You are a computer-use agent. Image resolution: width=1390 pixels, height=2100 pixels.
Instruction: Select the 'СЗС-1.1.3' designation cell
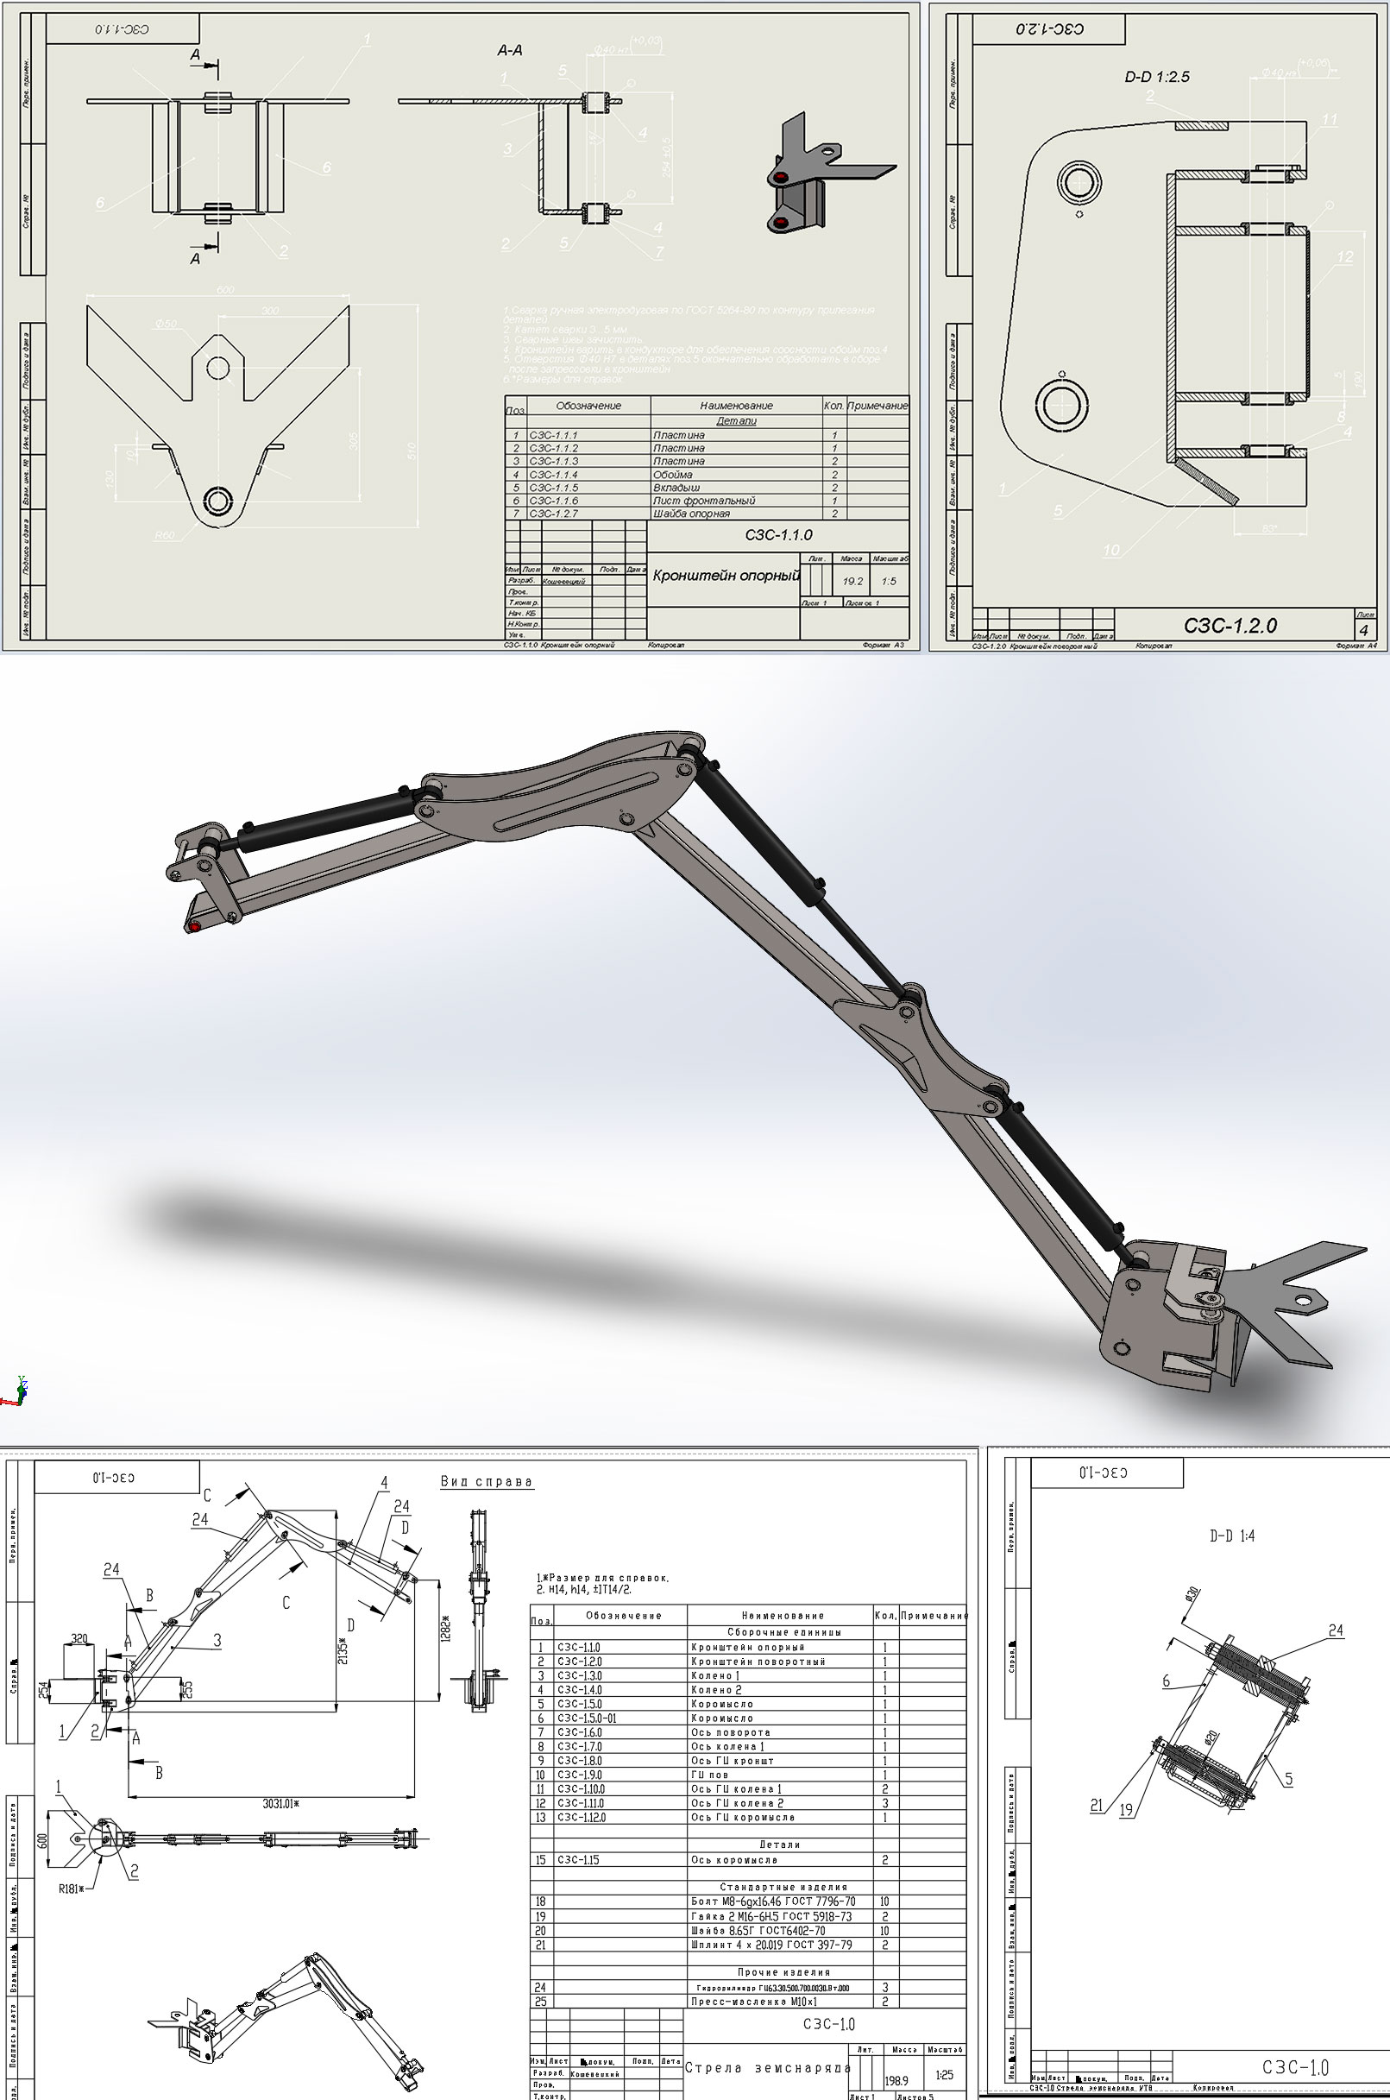589,461
